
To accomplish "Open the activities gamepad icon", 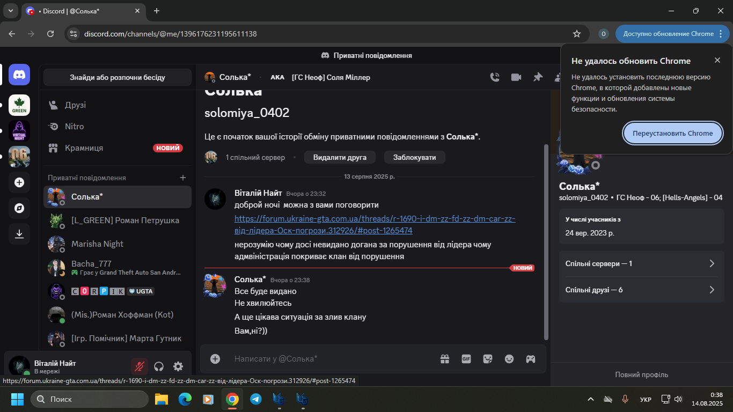I will 531,359.
